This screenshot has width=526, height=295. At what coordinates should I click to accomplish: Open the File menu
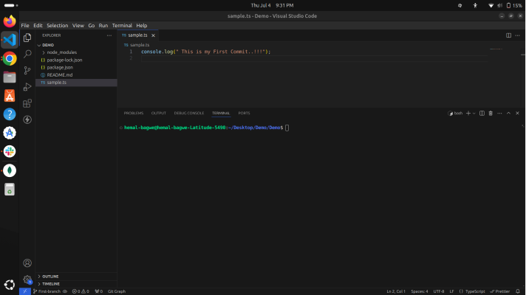point(25,26)
